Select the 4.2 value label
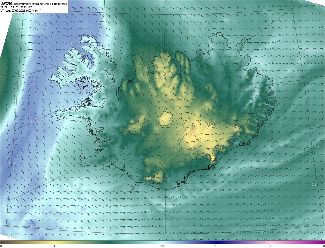 pyautogui.click(x=248, y=77)
